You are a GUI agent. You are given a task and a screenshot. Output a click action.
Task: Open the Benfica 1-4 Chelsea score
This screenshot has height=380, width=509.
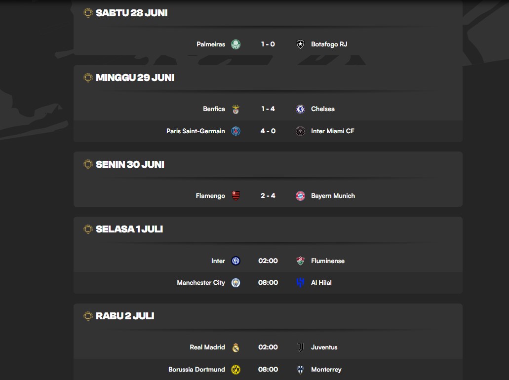point(268,109)
